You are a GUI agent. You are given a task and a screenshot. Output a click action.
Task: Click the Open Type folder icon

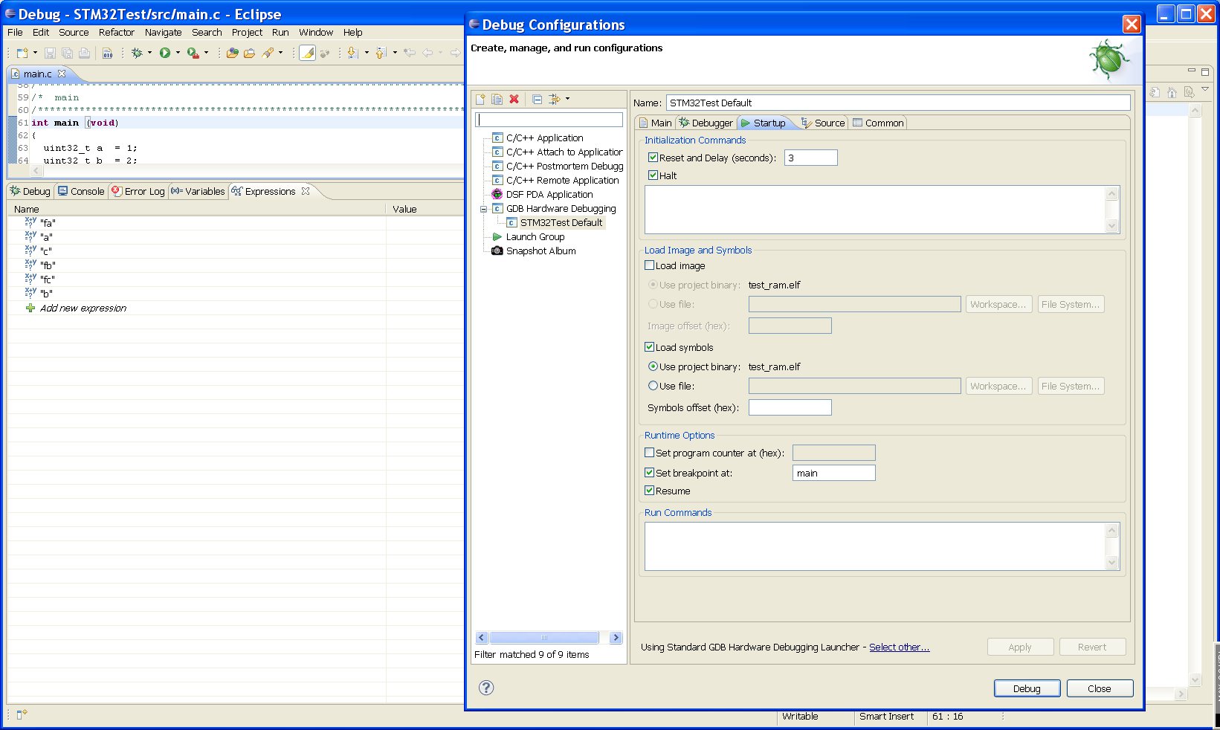pos(233,53)
